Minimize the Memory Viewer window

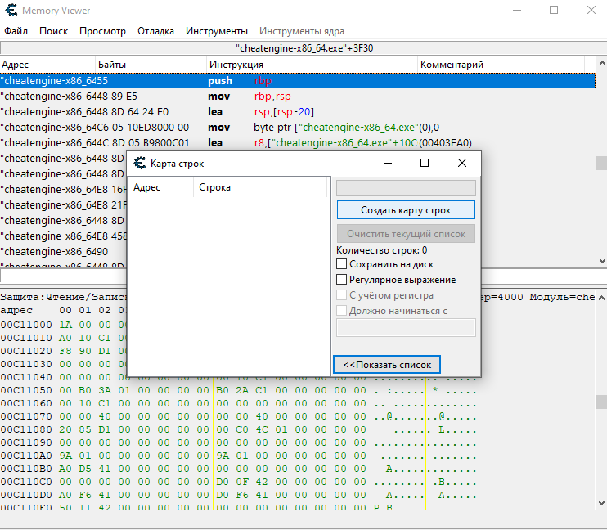(515, 11)
